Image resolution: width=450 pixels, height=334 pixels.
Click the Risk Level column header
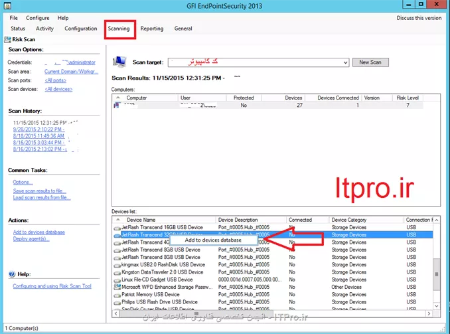click(408, 98)
